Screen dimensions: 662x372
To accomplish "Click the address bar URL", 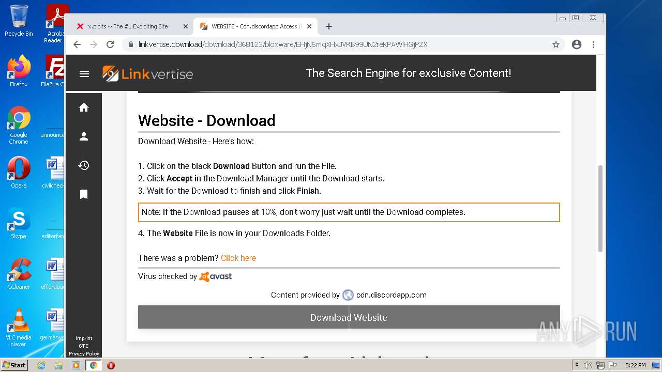I will 283,44.
